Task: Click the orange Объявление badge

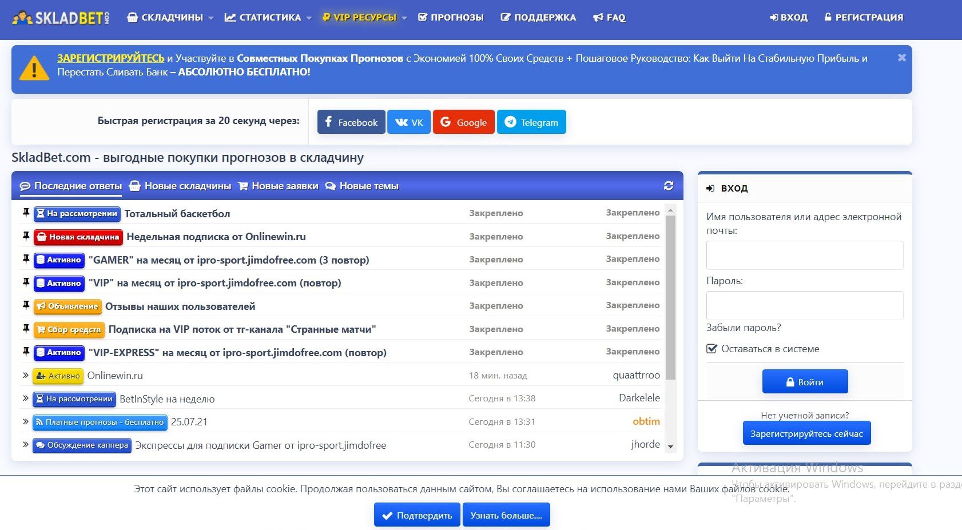Action: 67,306
